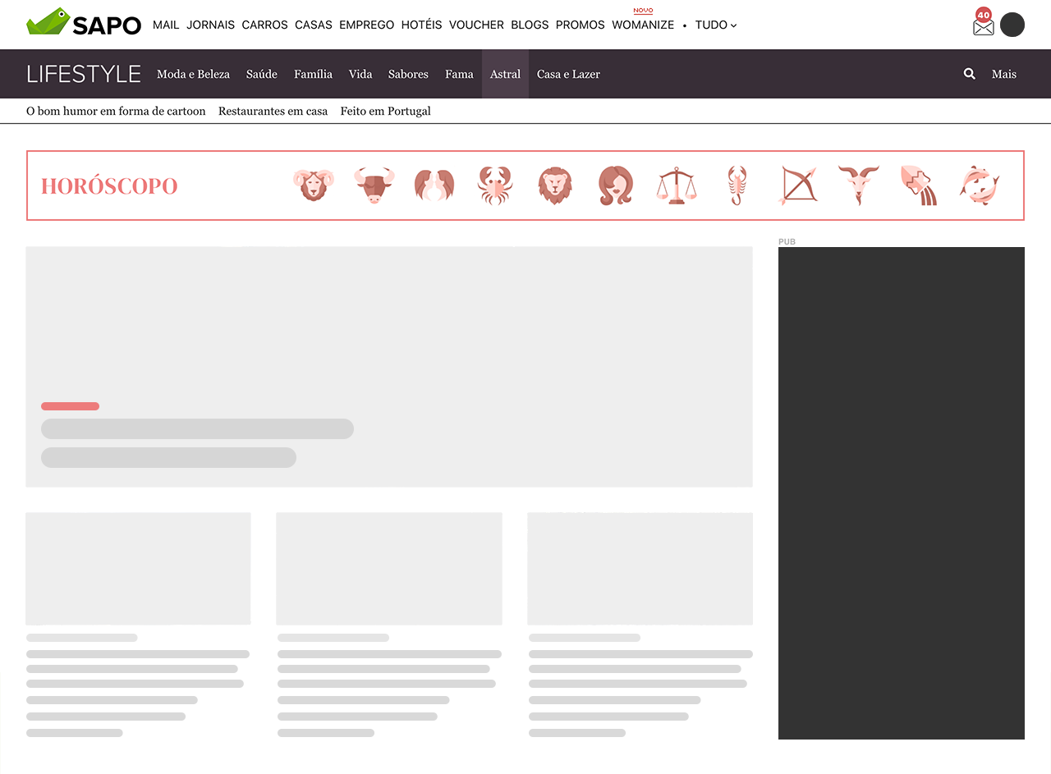Image resolution: width=1051 pixels, height=774 pixels.
Task: Select the Aries horoscope icon
Action: pyautogui.click(x=313, y=185)
